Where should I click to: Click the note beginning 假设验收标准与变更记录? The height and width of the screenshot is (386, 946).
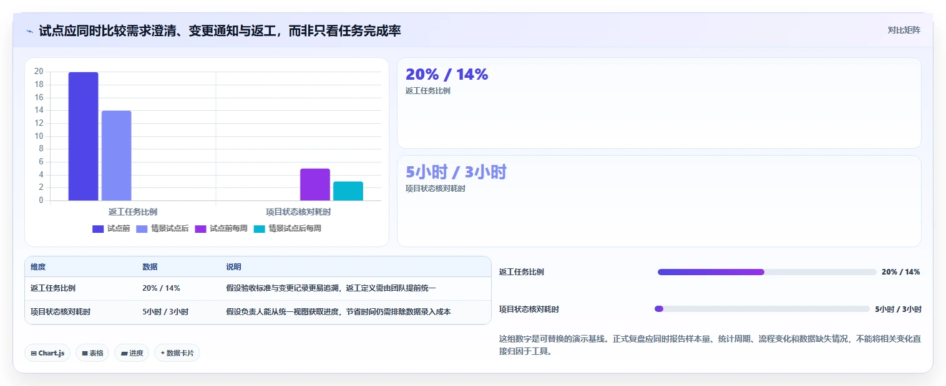pyautogui.click(x=331, y=288)
